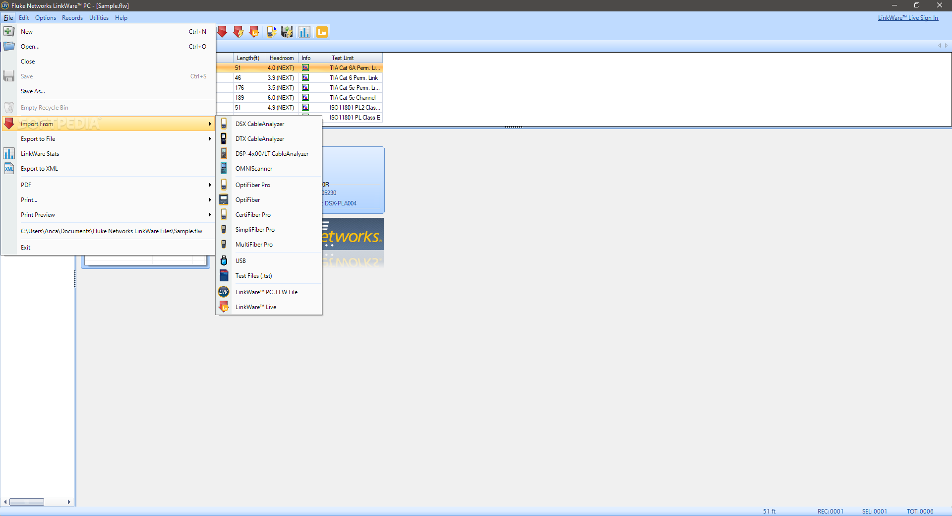Image resolution: width=952 pixels, height=516 pixels.
Task: Open the Utilities menu
Action: 99,18
